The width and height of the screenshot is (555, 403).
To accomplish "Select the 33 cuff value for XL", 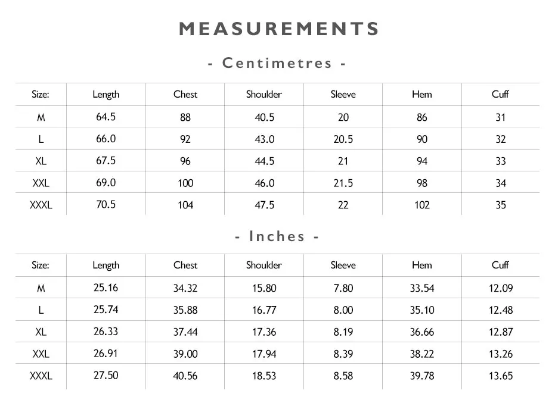I will tap(501, 161).
